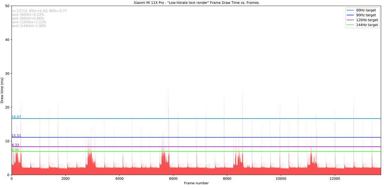Click the x-axis tick label "2000"
The height and width of the screenshot is (188, 384).
(65, 178)
